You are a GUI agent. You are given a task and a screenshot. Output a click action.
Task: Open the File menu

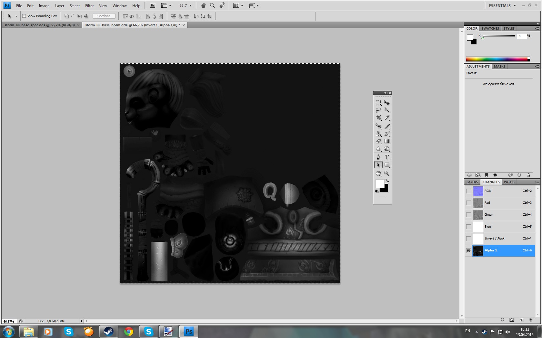(x=19, y=5)
